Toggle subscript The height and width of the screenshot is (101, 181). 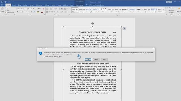point(29,12)
